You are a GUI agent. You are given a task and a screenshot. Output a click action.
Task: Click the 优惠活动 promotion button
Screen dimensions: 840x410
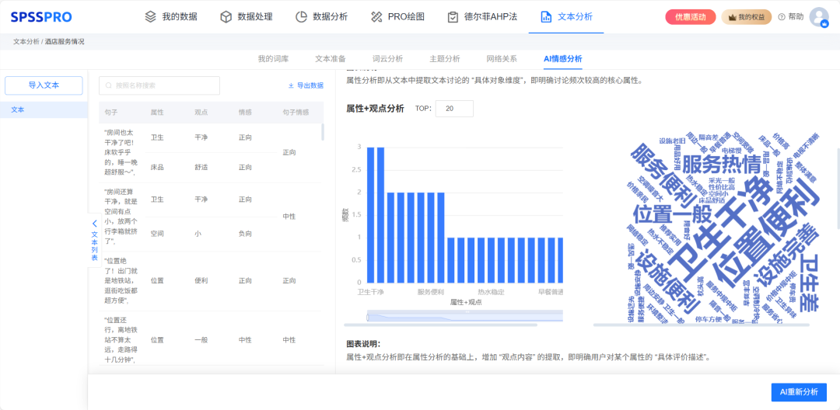[691, 17]
